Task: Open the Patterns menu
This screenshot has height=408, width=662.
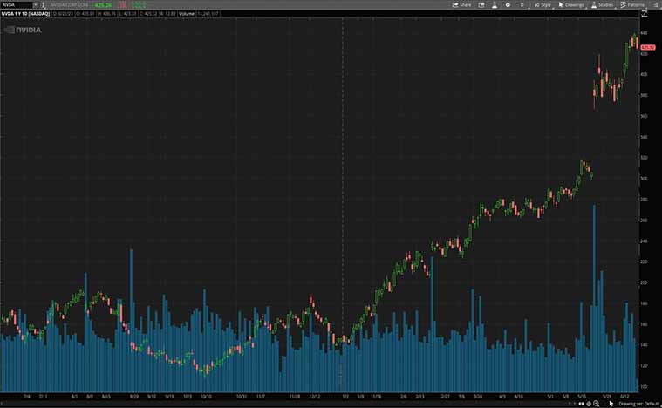Action: click(x=632, y=5)
